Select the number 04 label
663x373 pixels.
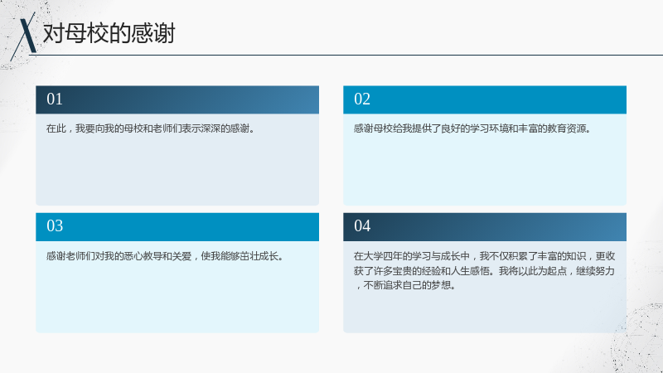click(362, 225)
